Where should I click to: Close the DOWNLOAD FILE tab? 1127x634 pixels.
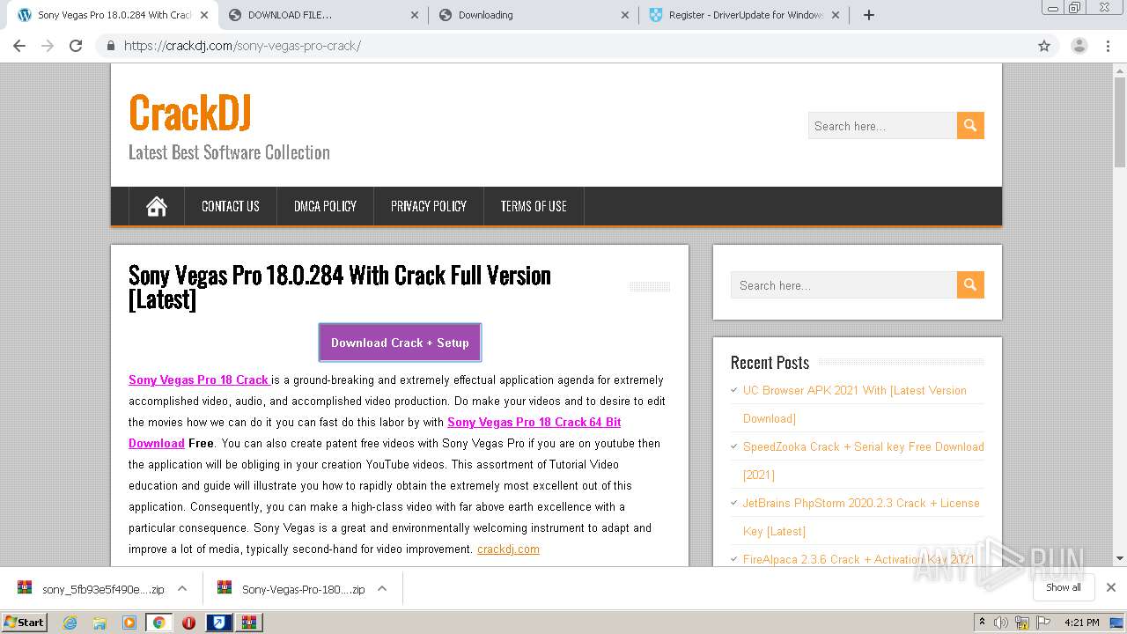[415, 15]
